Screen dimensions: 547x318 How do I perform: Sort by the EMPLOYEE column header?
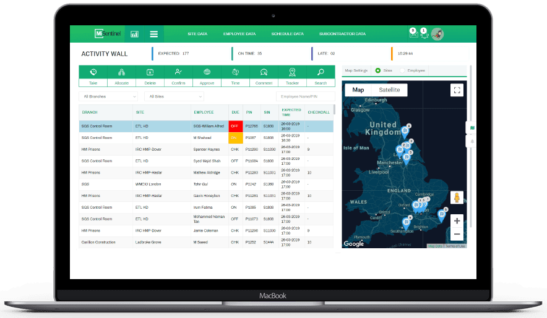pyautogui.click(x=204, y=112)
